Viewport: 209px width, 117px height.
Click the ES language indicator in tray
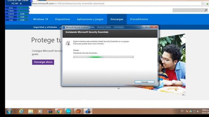[182, 111]
